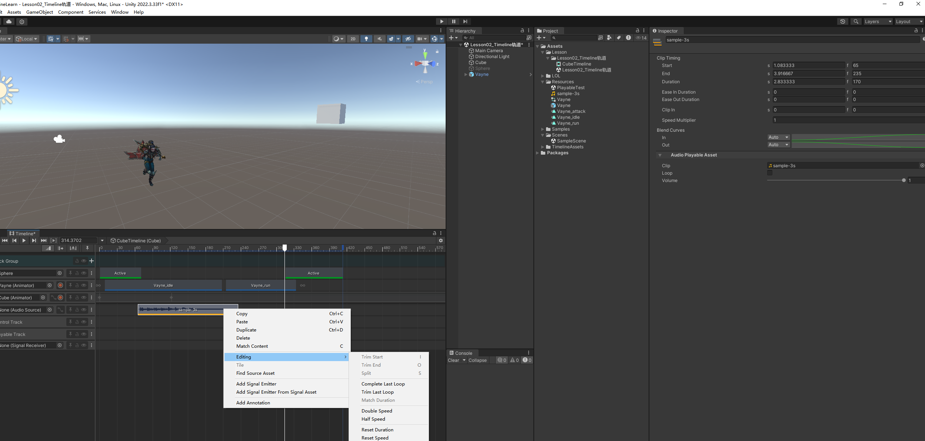
Task: Open Timeline settings gear icon
Action: click(440, 240)
